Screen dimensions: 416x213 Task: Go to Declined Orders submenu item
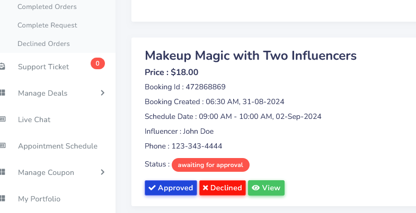point(43,44)
